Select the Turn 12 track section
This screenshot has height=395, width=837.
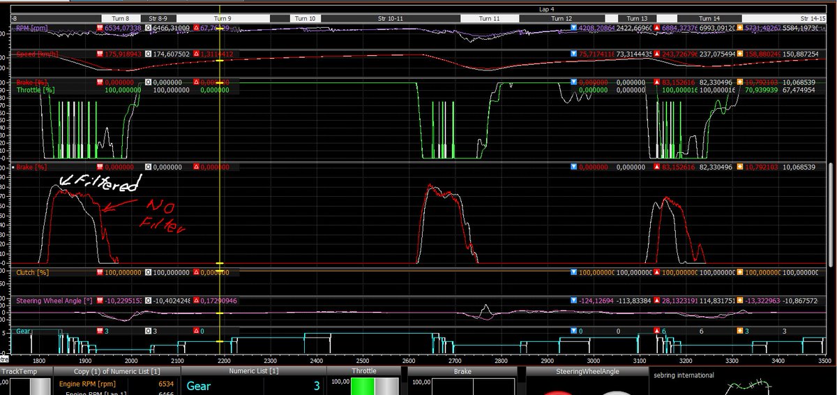click(561, 19)
